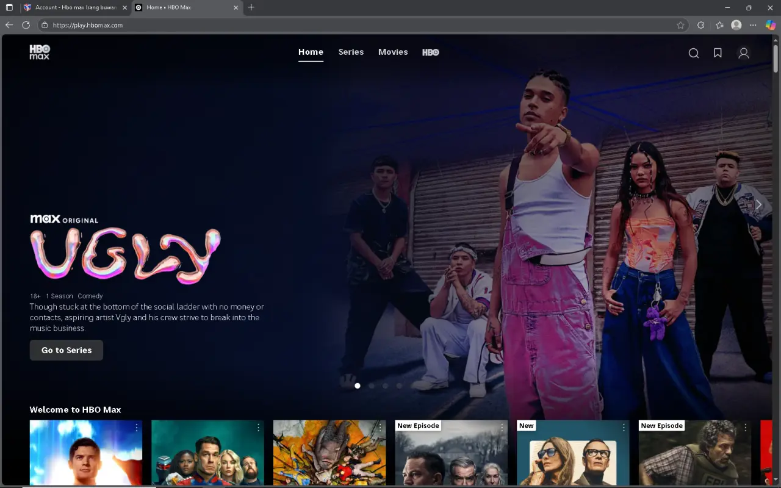
Task: Open the profile account icon
Action: [744, 53]
